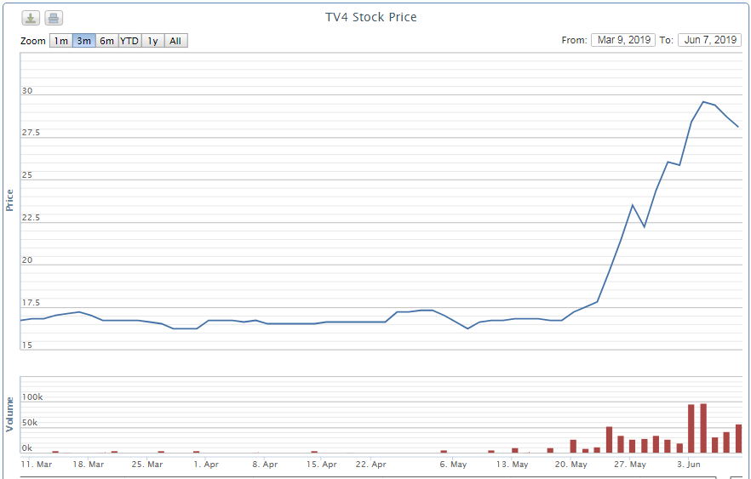The height and width of the screenshot is (479, 751).
Task: Show the All time range
Action: click(x=175, y=41)
